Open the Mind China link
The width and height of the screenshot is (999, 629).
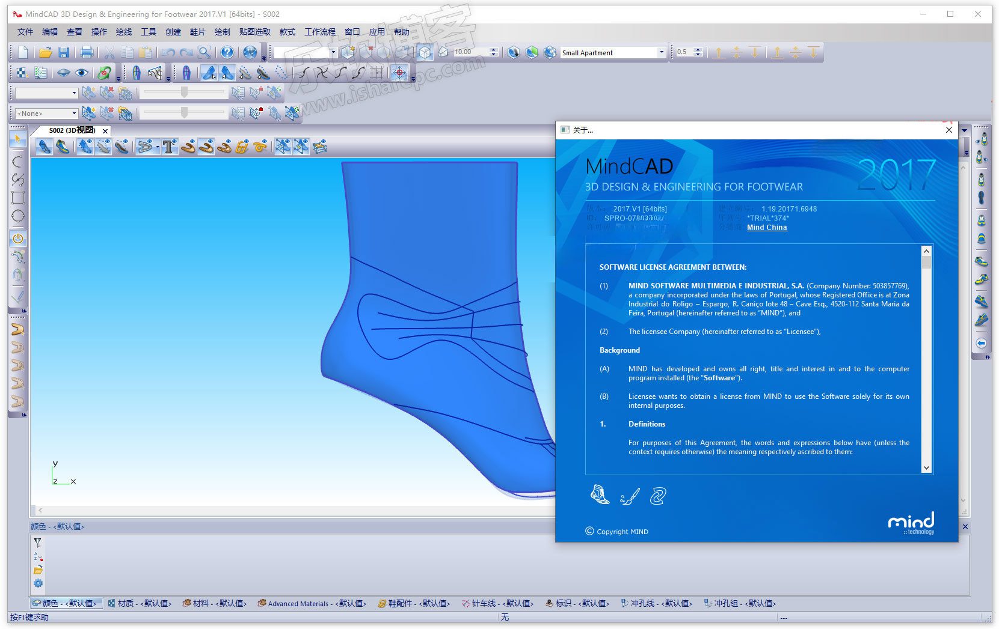pos(767,227)
